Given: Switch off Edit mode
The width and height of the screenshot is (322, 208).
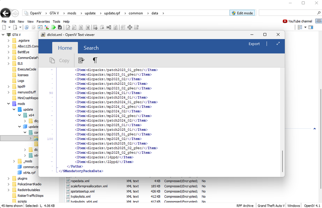Looking at the screenshot, I should pos(242,13).
